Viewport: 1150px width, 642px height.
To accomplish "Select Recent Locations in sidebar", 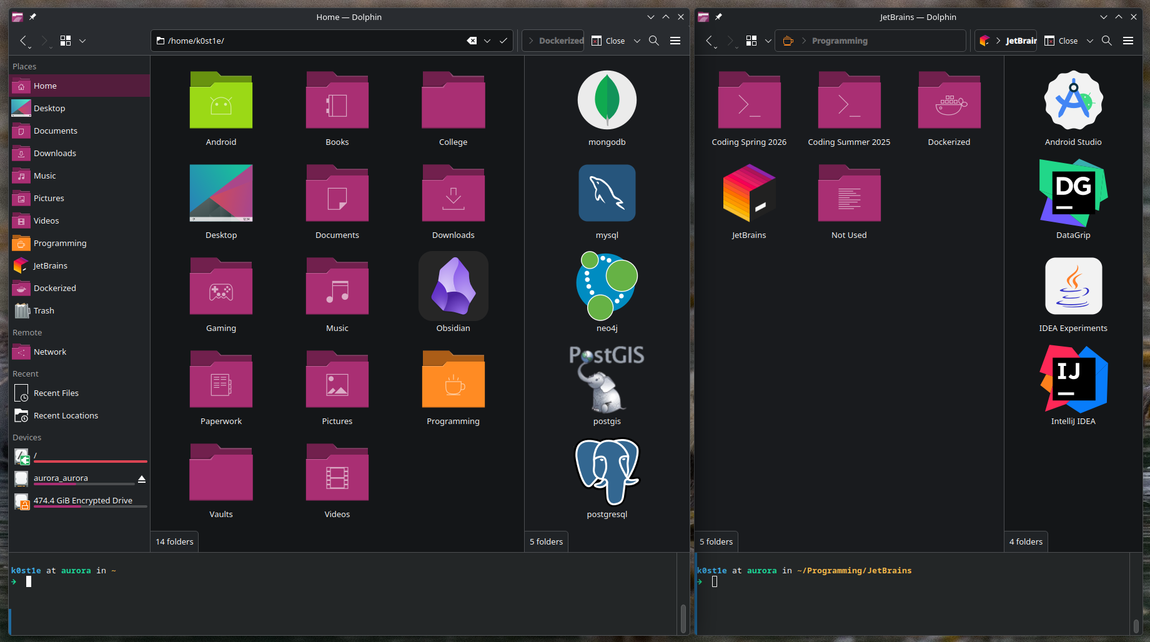I will click(x=79, y=415).
